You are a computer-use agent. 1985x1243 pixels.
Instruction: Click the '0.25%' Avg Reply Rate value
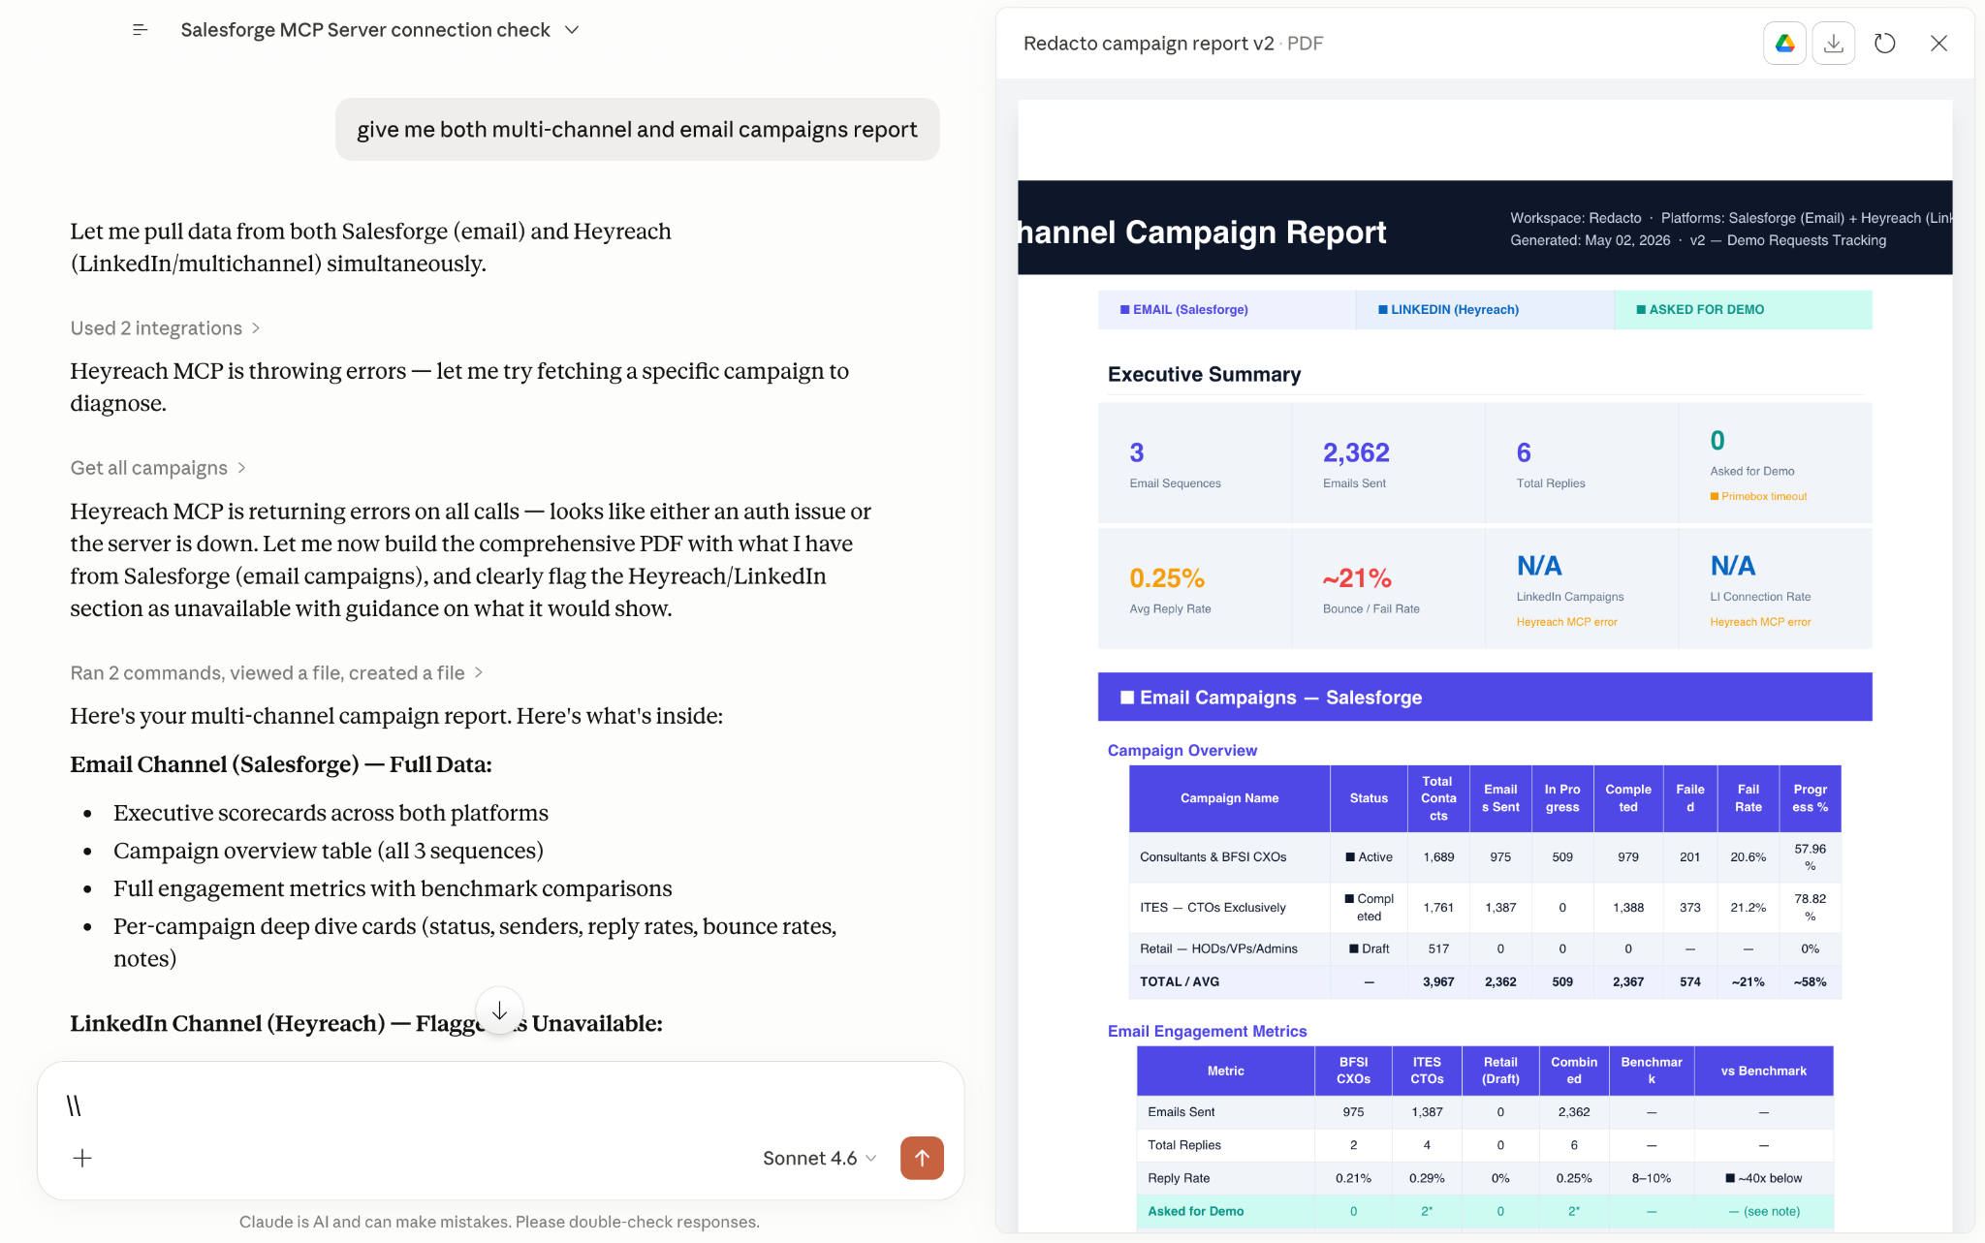coord(1167,578)
